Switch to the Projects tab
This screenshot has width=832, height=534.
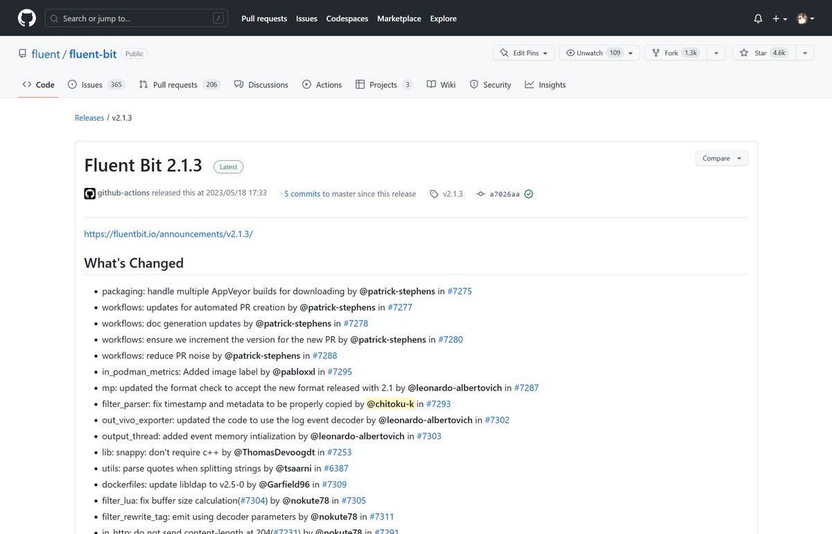tap(383, 85)
